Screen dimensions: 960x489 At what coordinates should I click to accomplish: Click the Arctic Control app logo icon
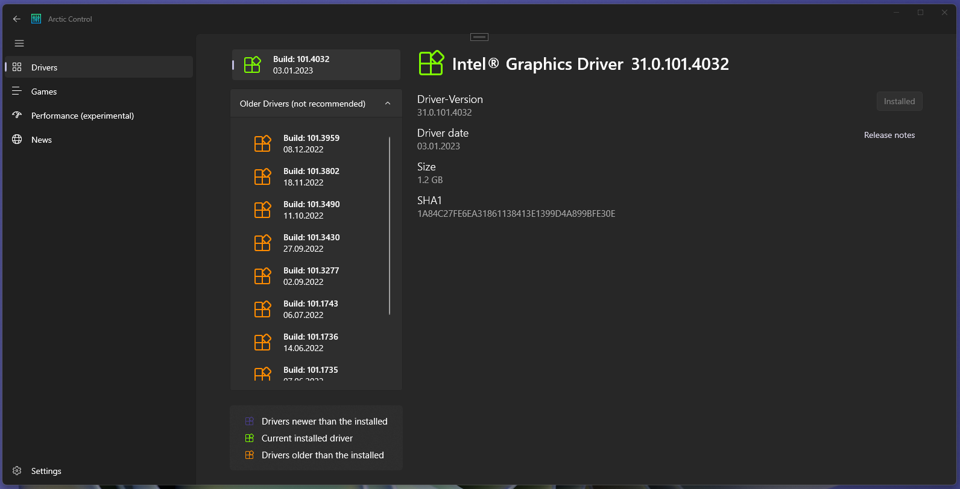pyautogui.click(x=36, y=19)
